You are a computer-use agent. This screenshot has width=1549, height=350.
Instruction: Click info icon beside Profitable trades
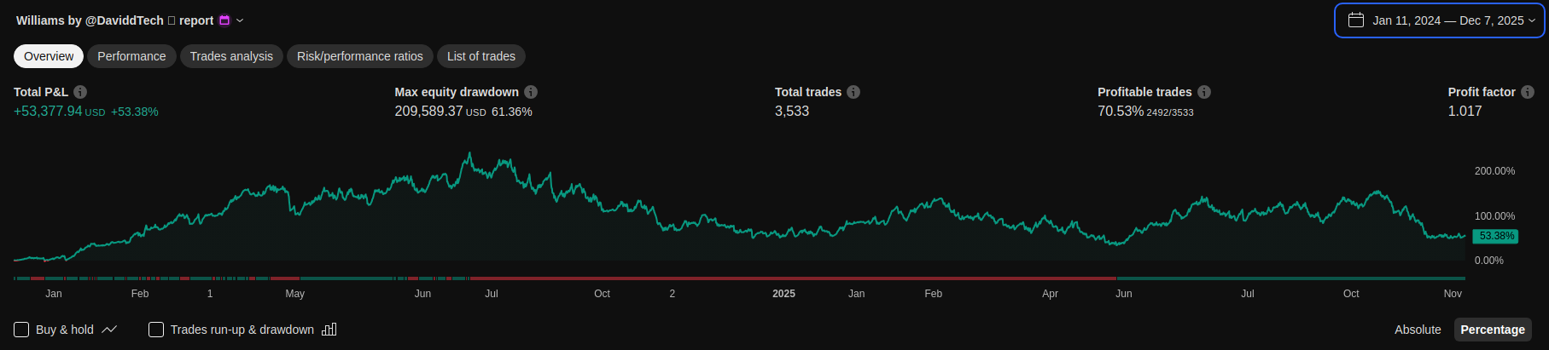coord(1204,92)
